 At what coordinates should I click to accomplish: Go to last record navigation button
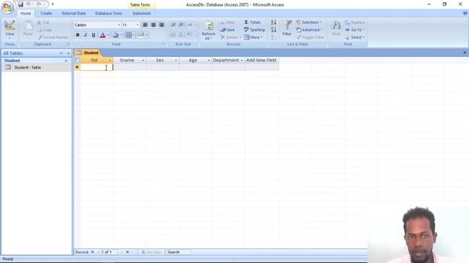[x=128, y=252]
